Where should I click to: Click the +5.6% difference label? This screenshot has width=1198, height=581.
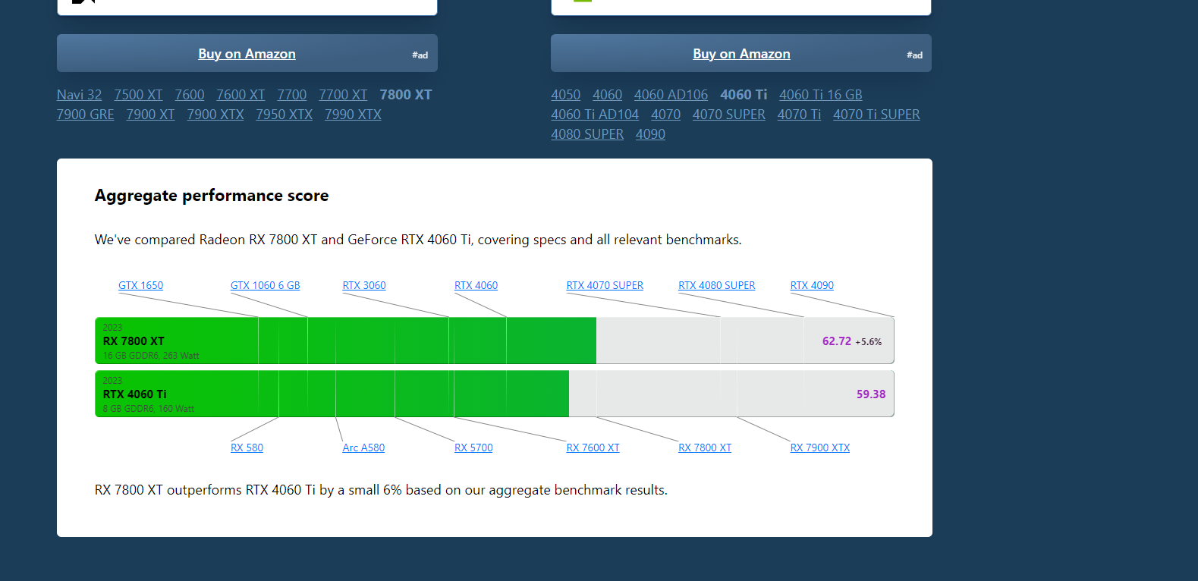point(869,342)
